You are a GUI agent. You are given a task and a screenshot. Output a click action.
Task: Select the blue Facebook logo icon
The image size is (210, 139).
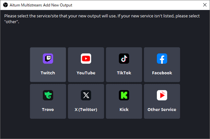[x=162, y=59]
